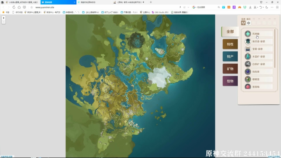The width and height of the screenshot is (281, 158).
Task: Click the cyan crystal ore icon
Action: click(248, 57)
